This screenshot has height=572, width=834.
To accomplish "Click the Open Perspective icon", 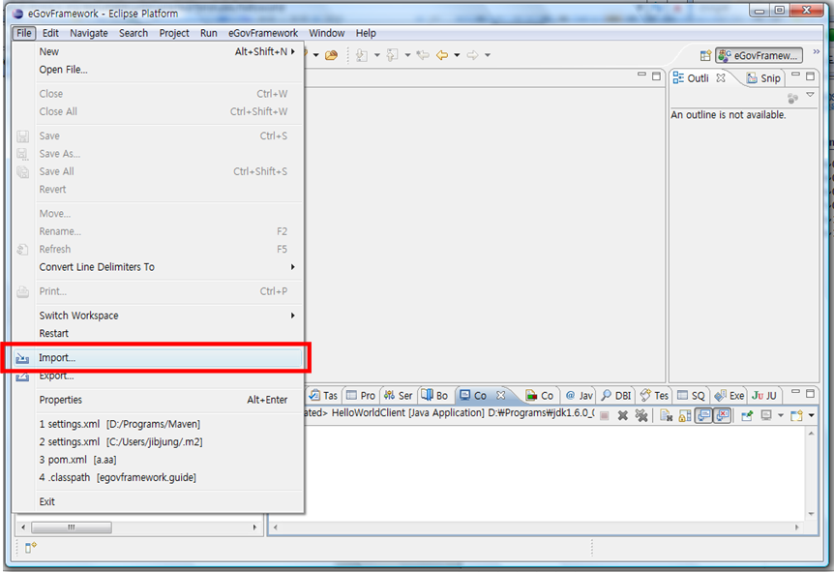I will click(705, 55).
